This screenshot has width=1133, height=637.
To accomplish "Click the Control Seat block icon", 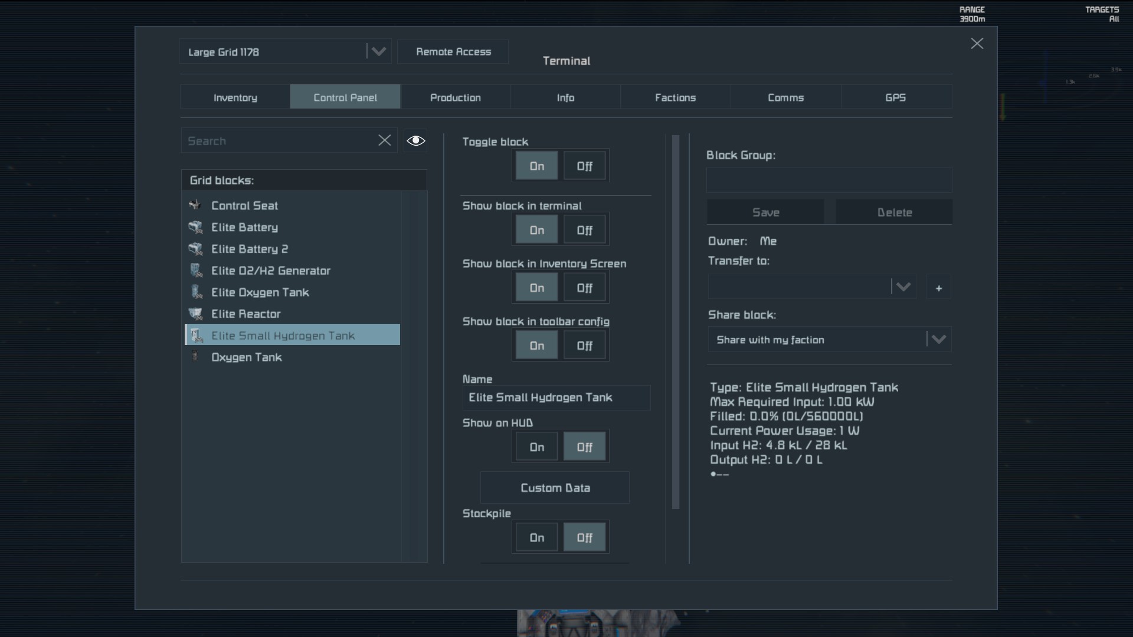I will [x=195, y=205].
